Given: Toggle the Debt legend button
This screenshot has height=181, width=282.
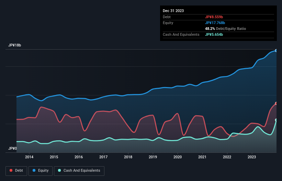Looking at the screenshot, I should [16, 171].
